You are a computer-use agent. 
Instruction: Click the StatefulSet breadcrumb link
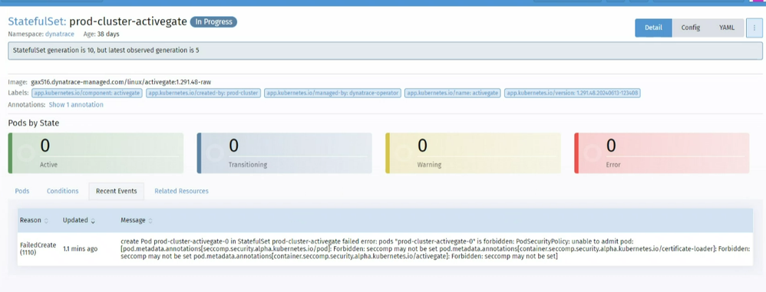point(37,21)
